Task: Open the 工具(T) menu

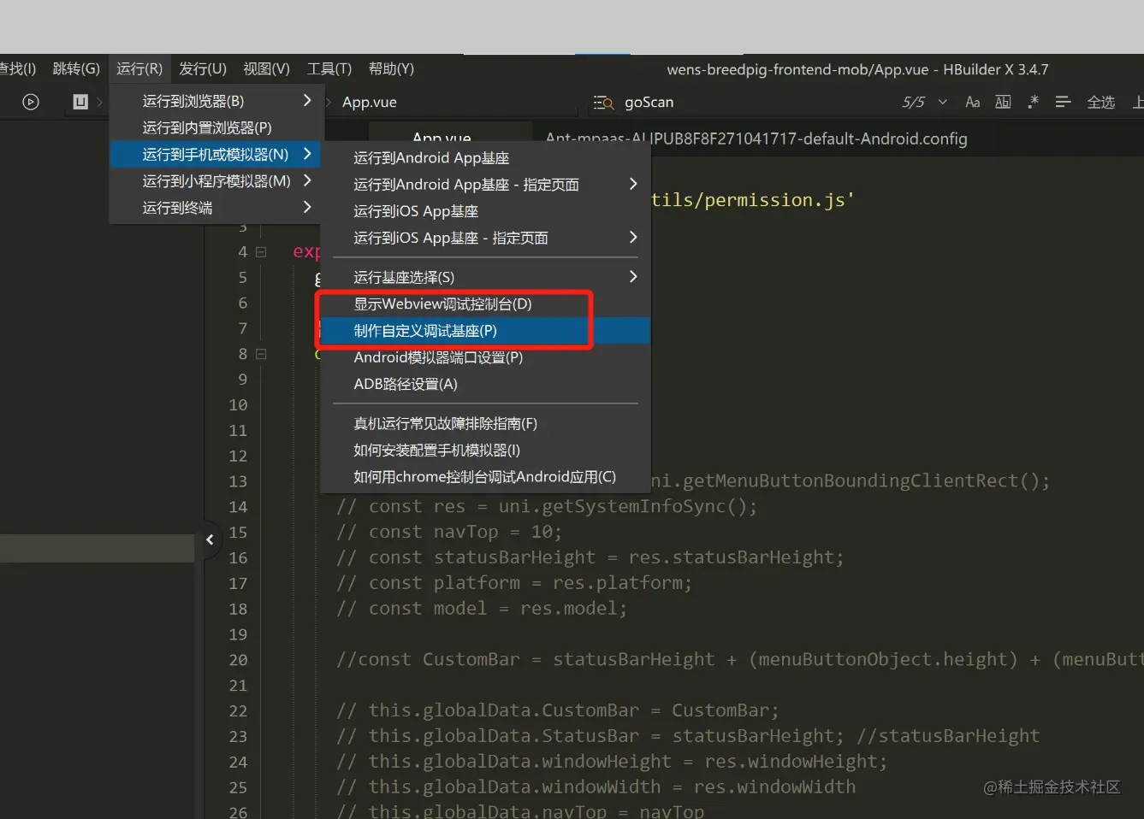Action: tap(329, 68)
